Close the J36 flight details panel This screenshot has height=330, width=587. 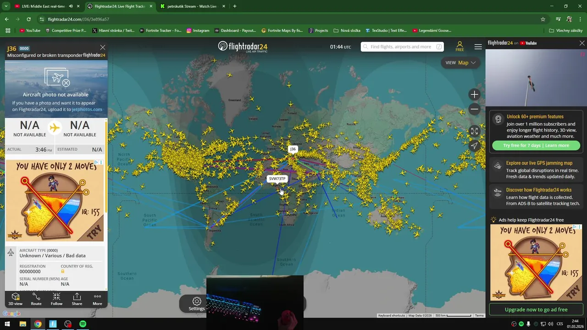pos(103,47)
